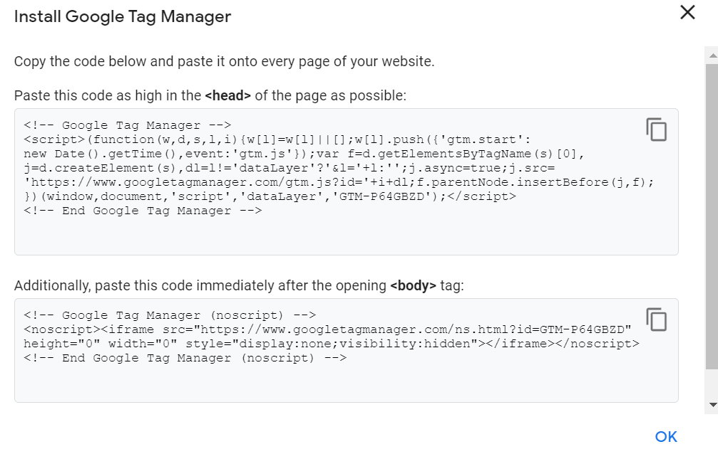Click the scrollbar up arrow
Screen dimensions: 718x454
712,56
